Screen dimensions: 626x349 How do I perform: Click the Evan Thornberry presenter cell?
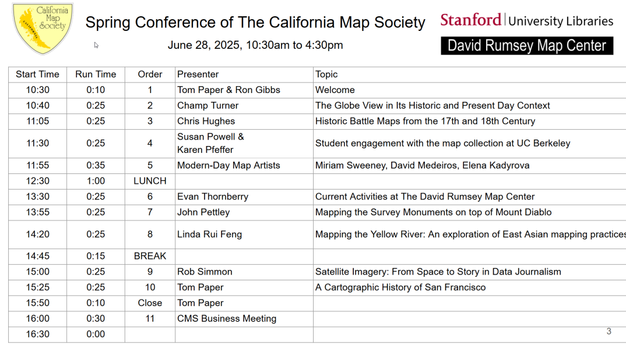click(244, 197)
